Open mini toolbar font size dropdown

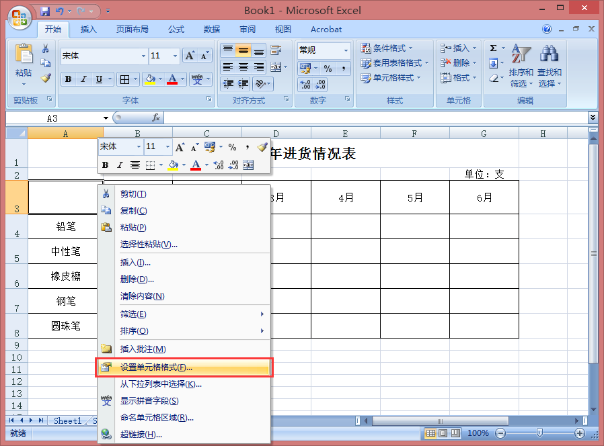tap(167, 147)
